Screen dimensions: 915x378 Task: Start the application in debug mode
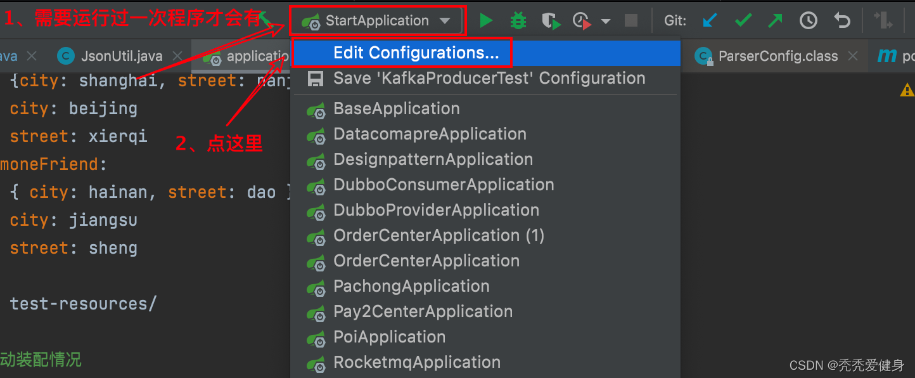[x=518, y=20]
